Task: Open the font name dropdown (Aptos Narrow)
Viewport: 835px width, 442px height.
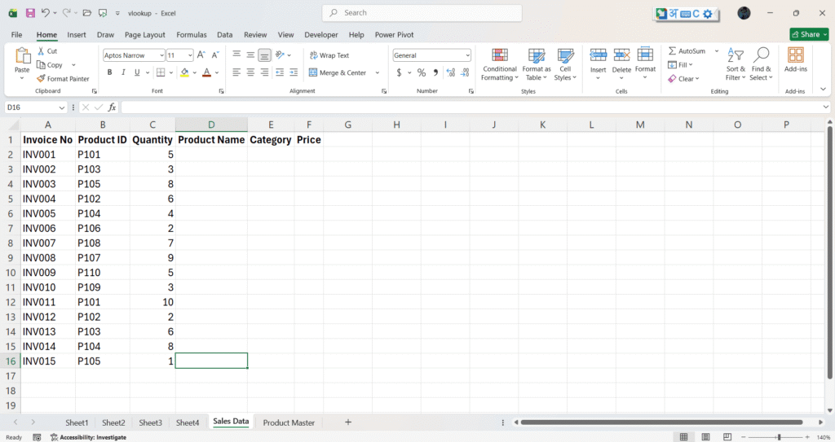Action: (x=161, y=55)
